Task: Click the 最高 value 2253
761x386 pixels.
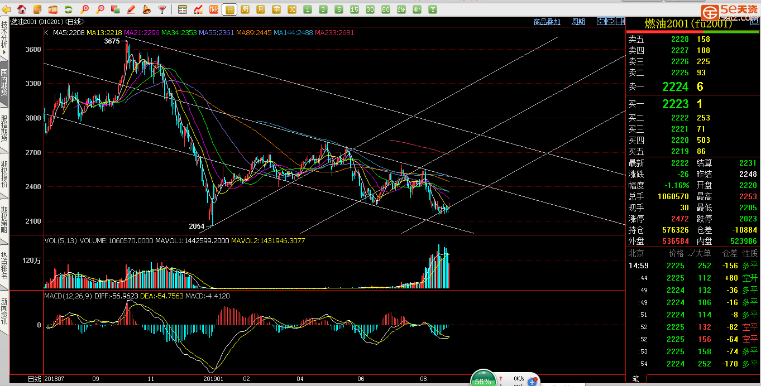Action: coord(748,196)
